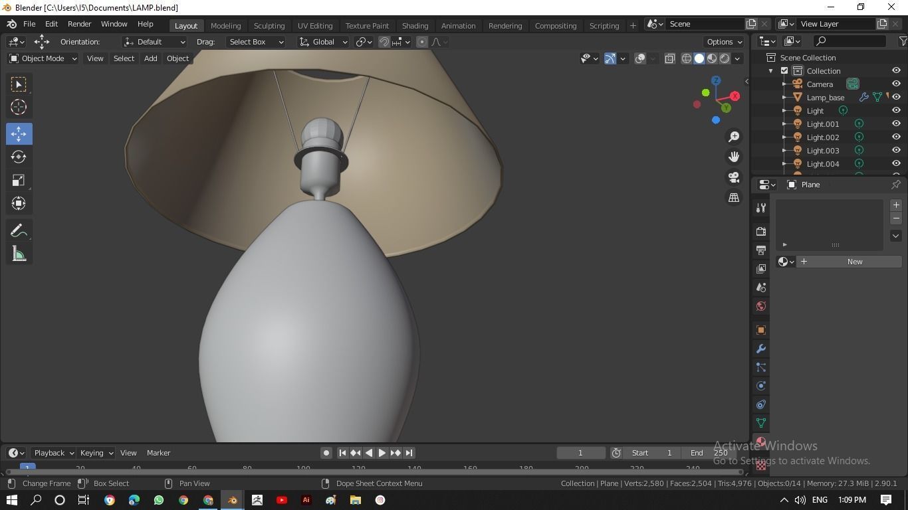Open Orientation Default dropdown
The width and height of the screenshot is (908, 510).
click(154, 42)
